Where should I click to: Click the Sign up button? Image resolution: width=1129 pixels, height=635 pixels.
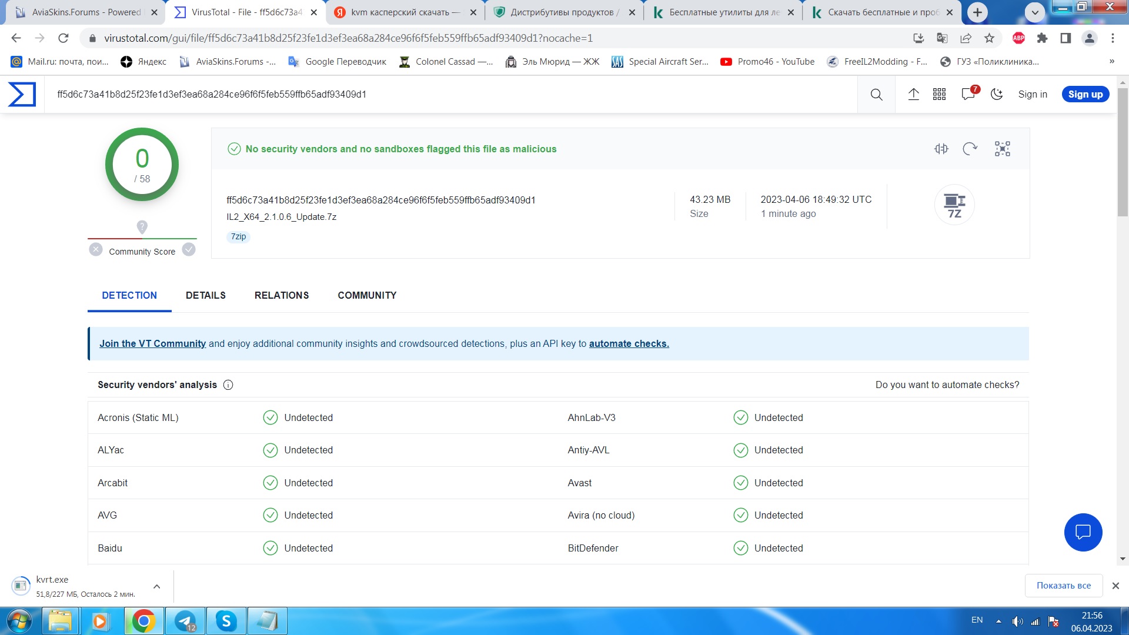tap(1085, 95)
